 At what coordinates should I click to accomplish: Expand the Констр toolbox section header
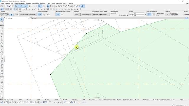tap(2, 25)
